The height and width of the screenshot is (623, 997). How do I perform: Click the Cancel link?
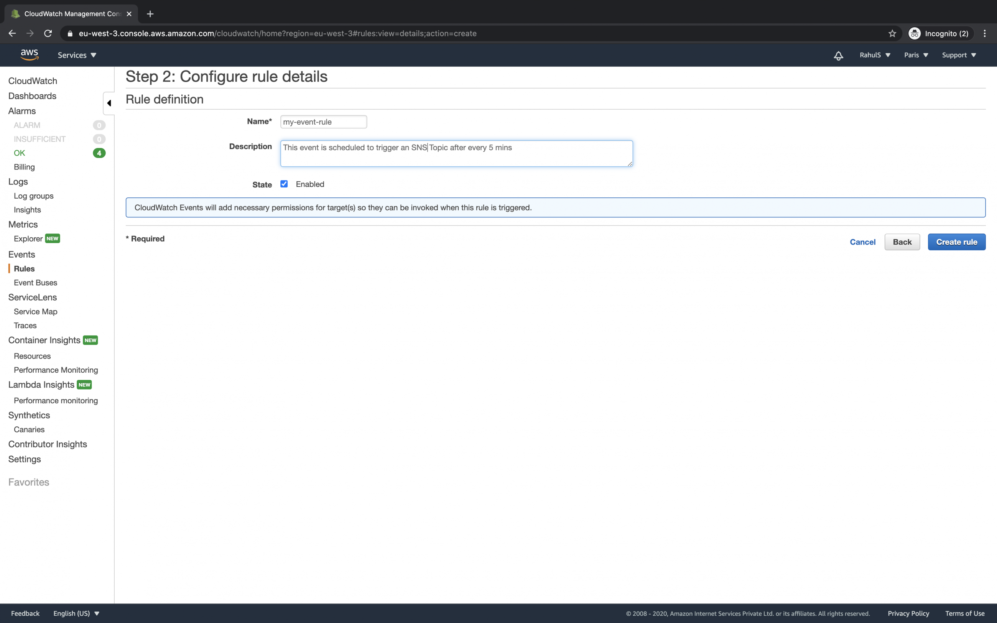(863, 242)
